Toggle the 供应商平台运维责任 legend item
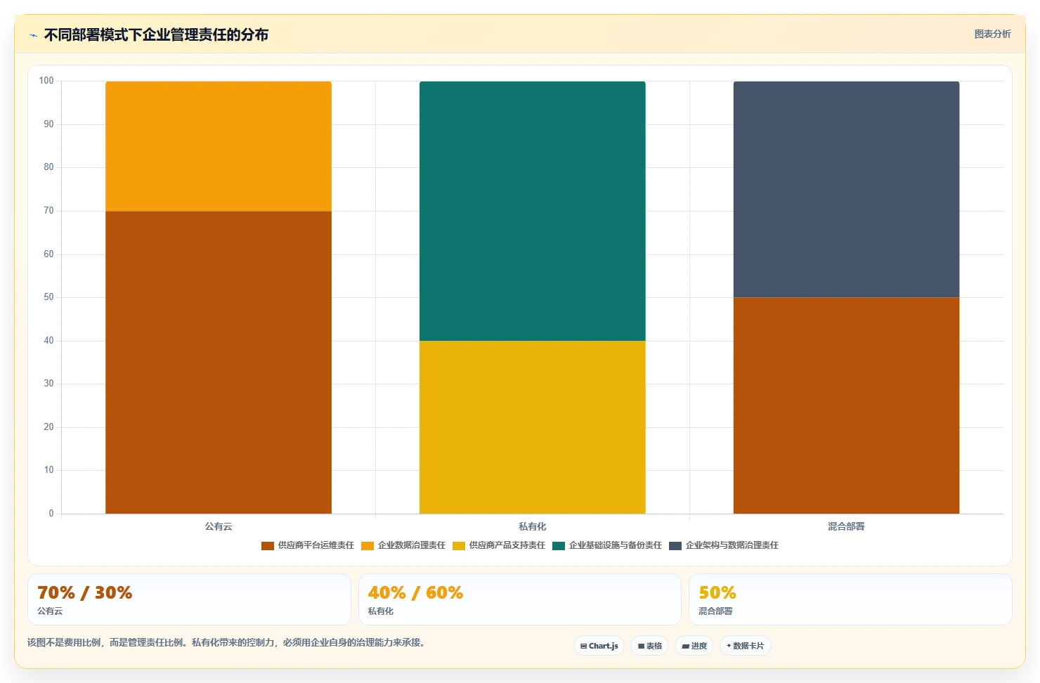The height and width of the screenshot is (683, 1040). 308,545
